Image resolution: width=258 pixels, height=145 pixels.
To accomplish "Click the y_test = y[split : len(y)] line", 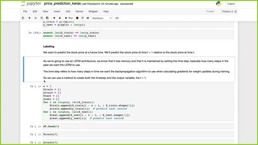I will pos(64,25).
